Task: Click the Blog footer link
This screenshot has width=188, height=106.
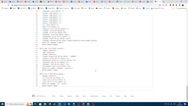Action: 125,96
